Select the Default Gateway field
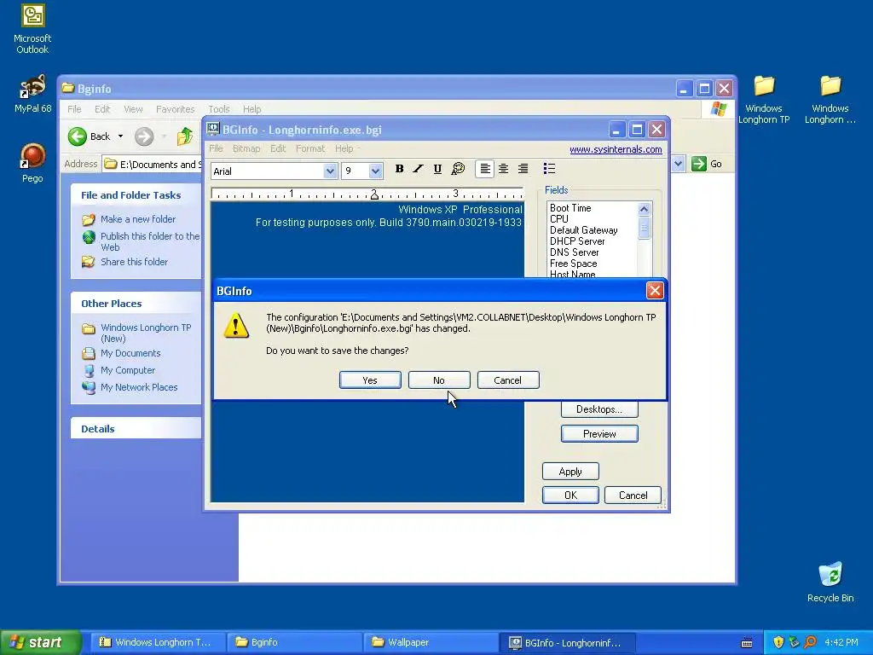Viewport: 873px width, 655px height. pyautogui.click(x=583, y=230)
